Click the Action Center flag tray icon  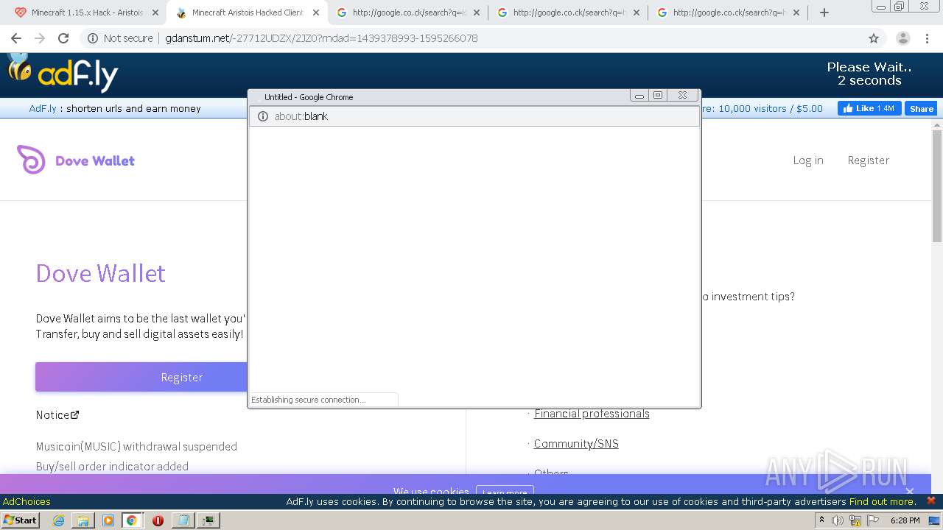pyautogui.click(x=872, y=520)
